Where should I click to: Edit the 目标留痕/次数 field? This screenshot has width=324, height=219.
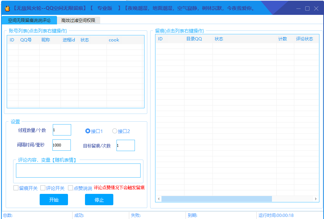click(125, 145)
